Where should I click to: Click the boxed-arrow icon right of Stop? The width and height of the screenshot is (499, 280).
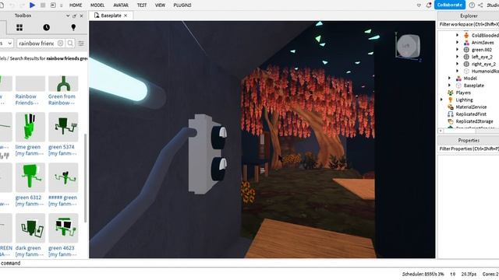click(53, 5)
